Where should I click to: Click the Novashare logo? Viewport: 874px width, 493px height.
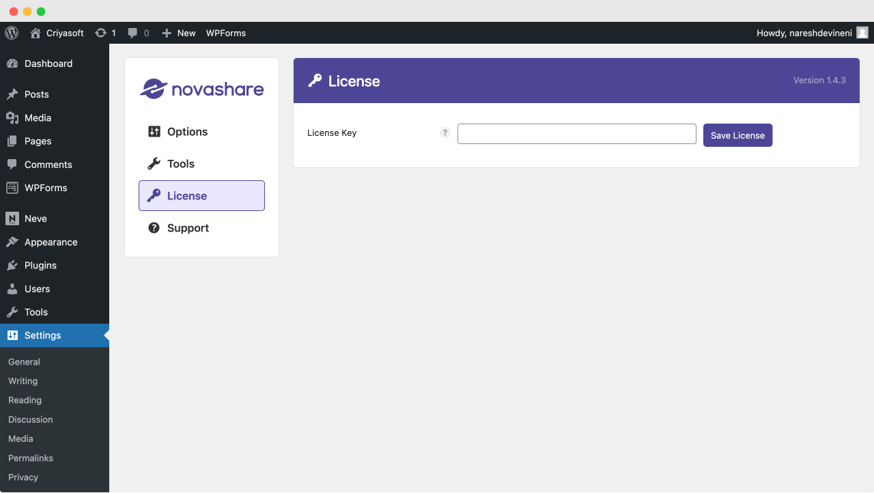tap(202, 89)
